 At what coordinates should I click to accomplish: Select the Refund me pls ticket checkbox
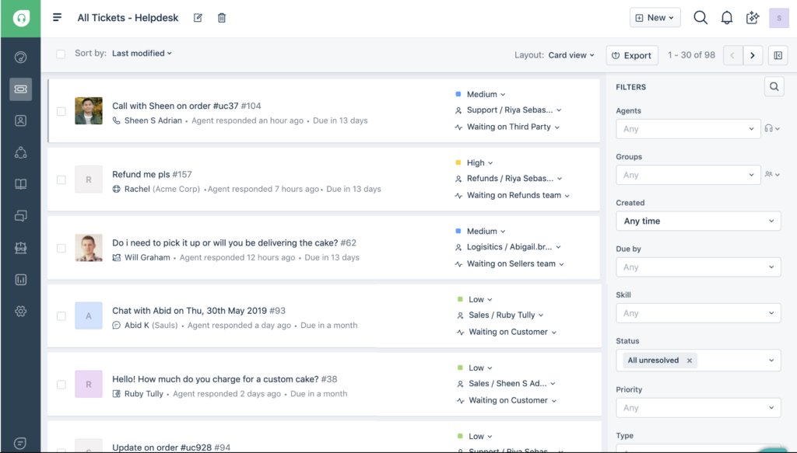coord(61,179)
